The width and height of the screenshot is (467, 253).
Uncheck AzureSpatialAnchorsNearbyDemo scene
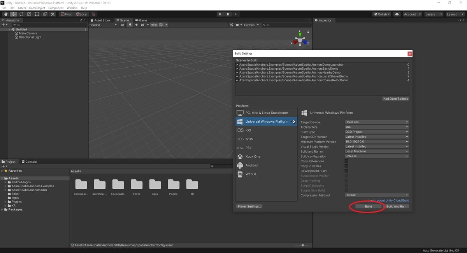coord(237,72)
